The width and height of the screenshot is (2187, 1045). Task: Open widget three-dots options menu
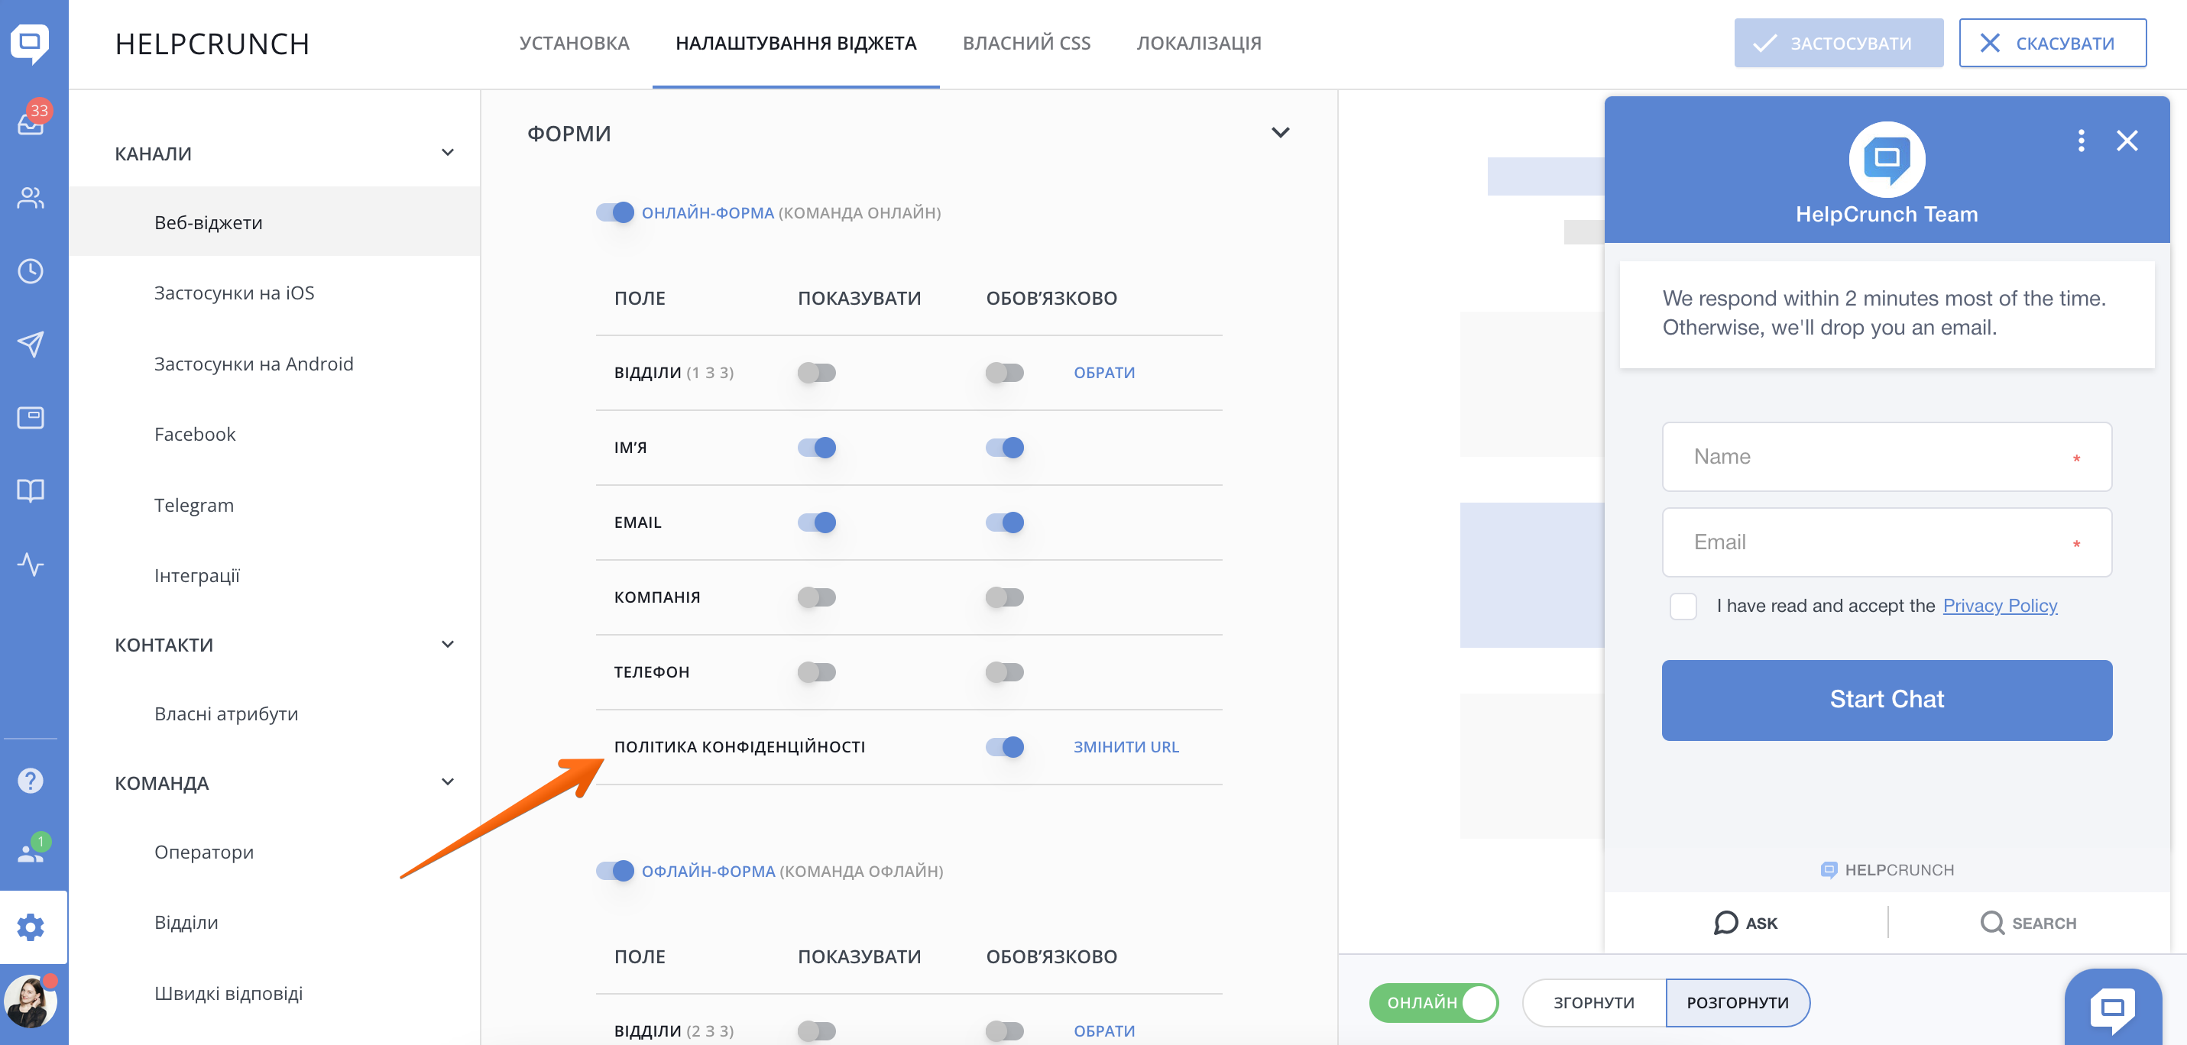tap(2081, 140)
